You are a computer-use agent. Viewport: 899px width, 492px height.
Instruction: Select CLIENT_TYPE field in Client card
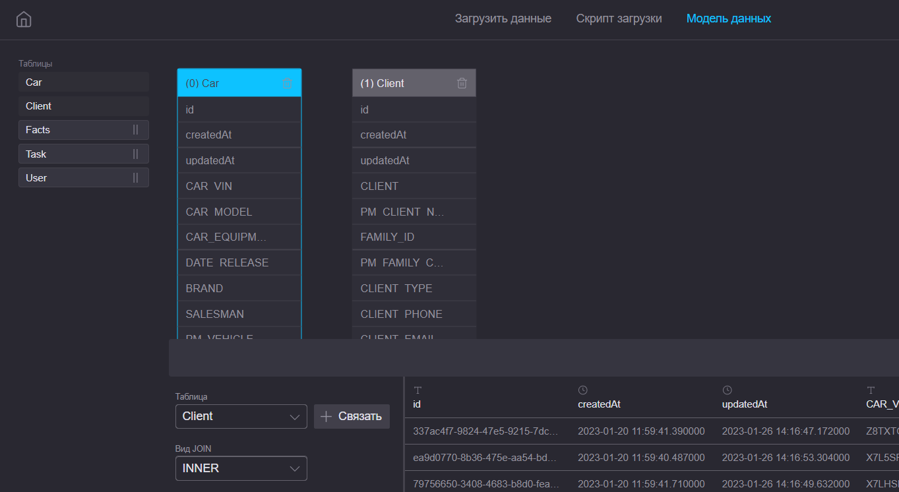pos(414,288)
